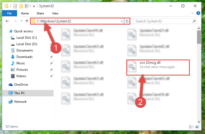Open OneDrive in the navigation pane

click(21, 85)
